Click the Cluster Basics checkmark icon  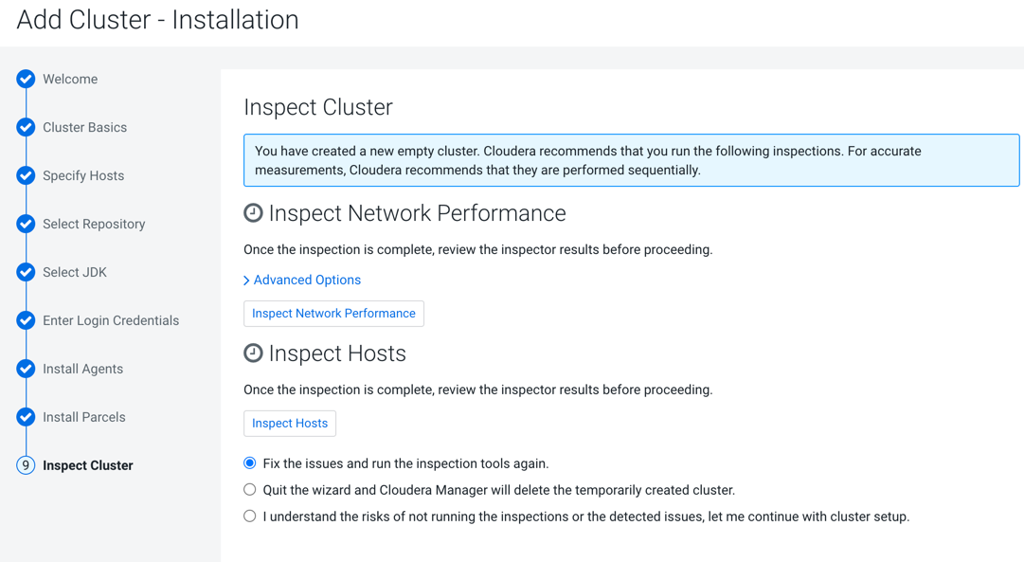coord(26,127)
